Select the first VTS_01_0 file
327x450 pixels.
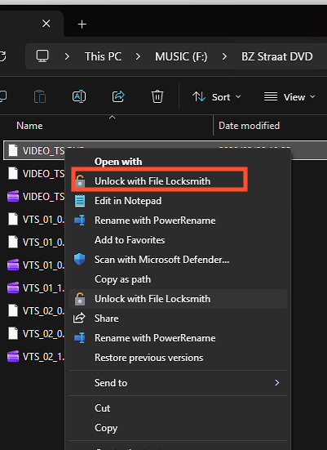(37, 220)
